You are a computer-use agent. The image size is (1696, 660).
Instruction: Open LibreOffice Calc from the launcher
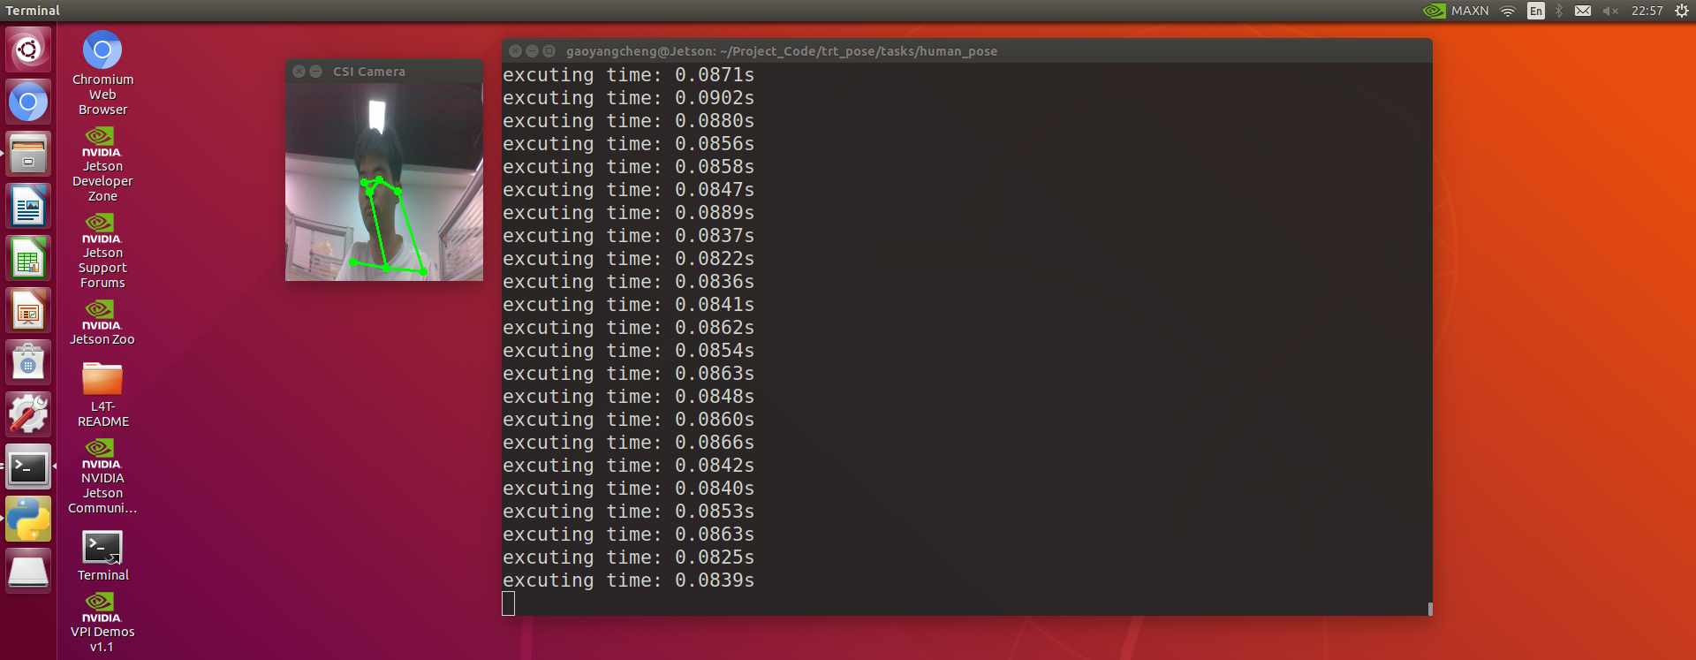pos(28,259)
